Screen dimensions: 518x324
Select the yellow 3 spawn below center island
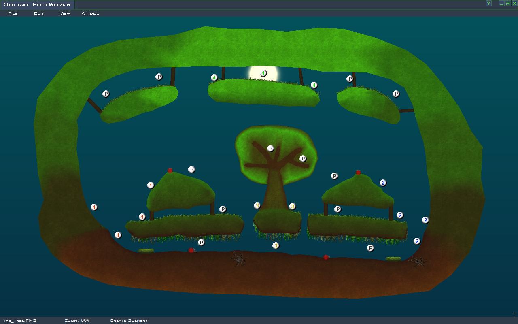coord(276,245)
